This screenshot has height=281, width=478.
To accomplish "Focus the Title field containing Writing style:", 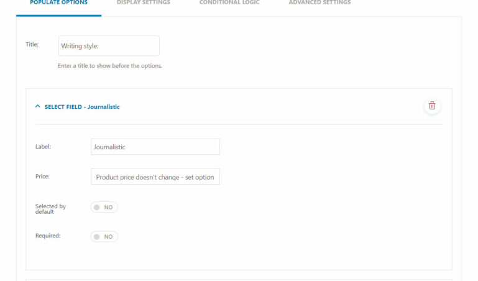I will tap(109, 46).
